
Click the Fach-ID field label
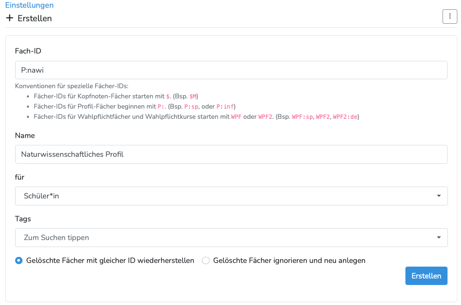(x=28, y=51)
